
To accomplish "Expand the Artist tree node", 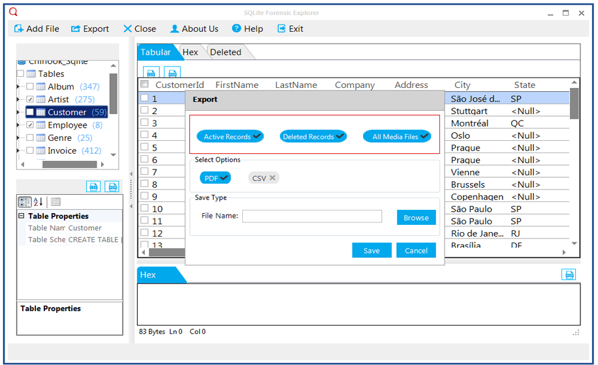I will 18,99.
